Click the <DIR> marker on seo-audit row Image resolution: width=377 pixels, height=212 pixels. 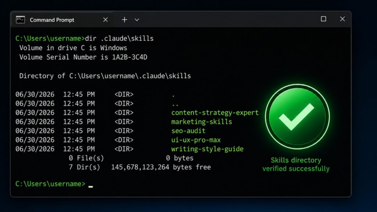click(x=124, y=131)
